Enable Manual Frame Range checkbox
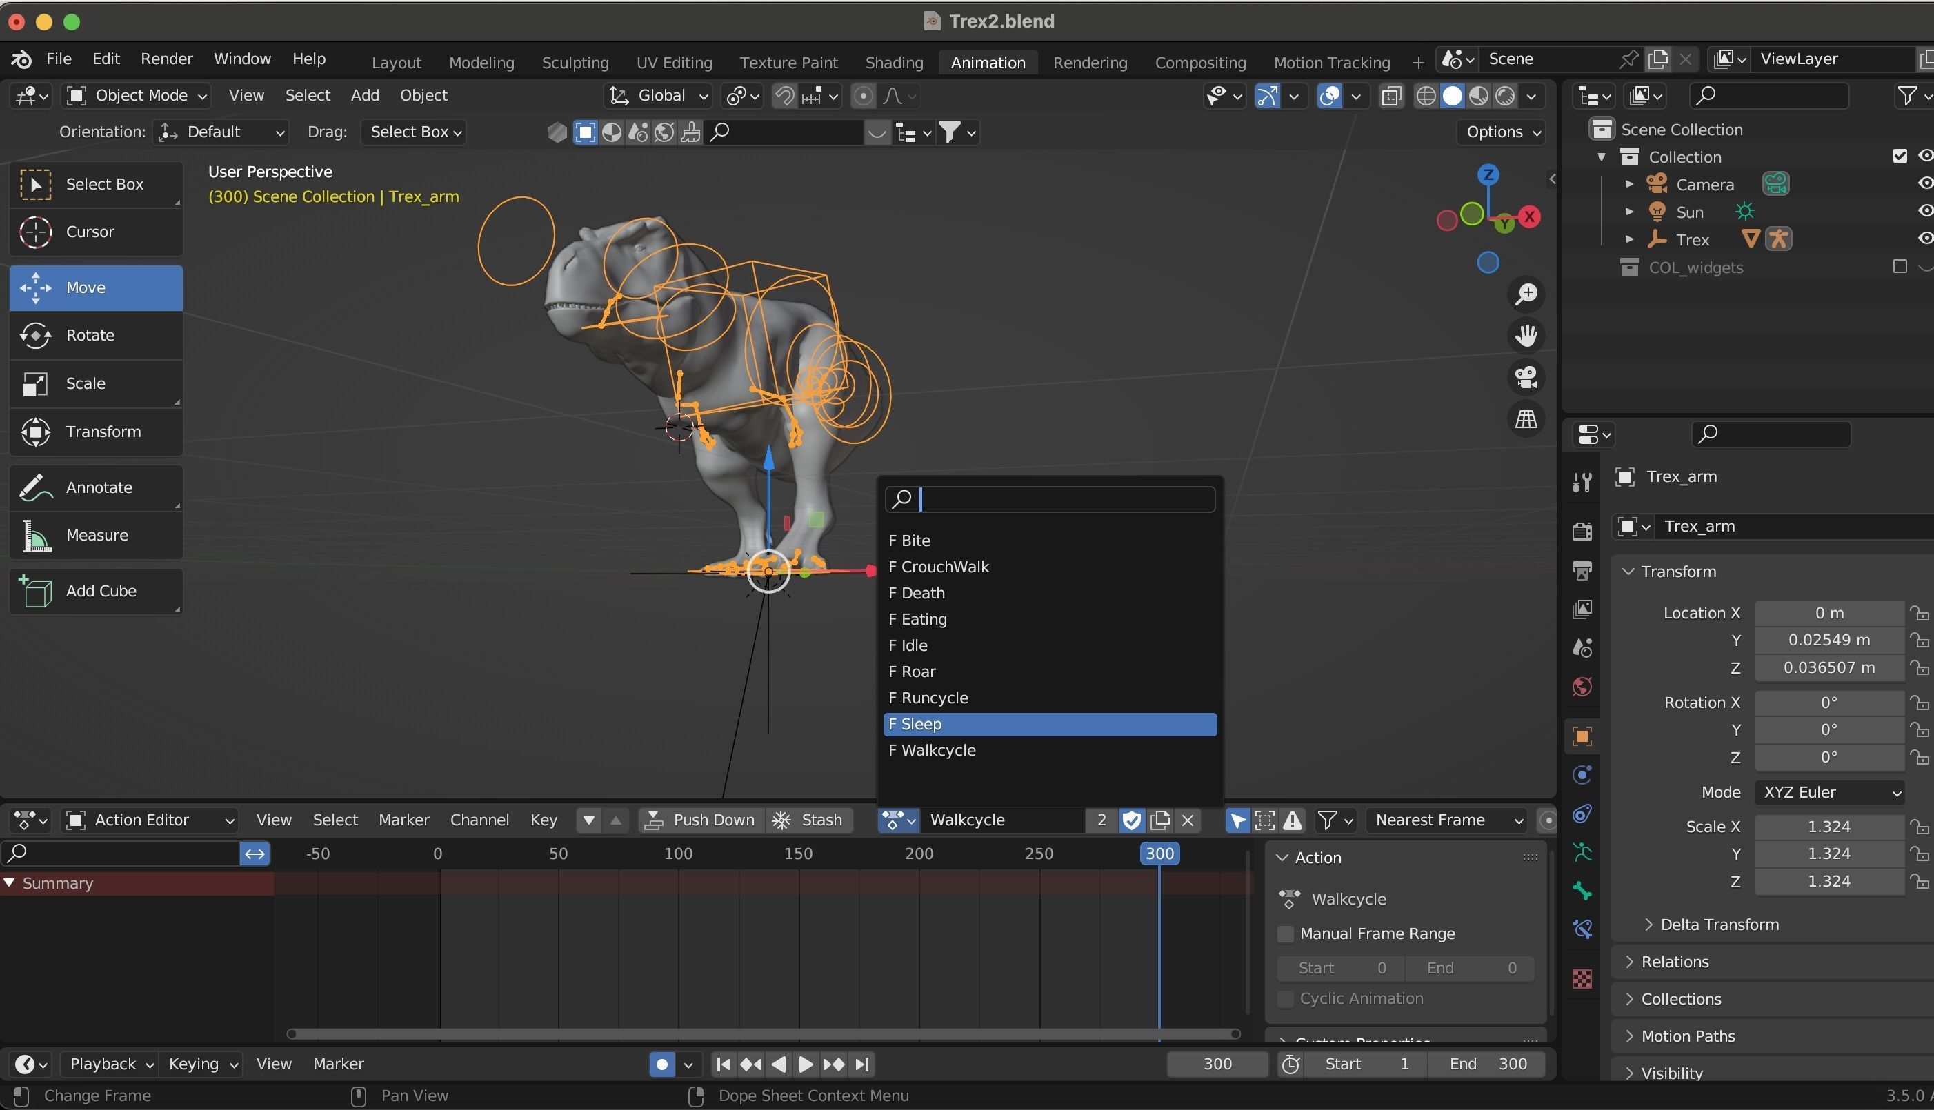1934x1110 pixels. (1286, 934)
